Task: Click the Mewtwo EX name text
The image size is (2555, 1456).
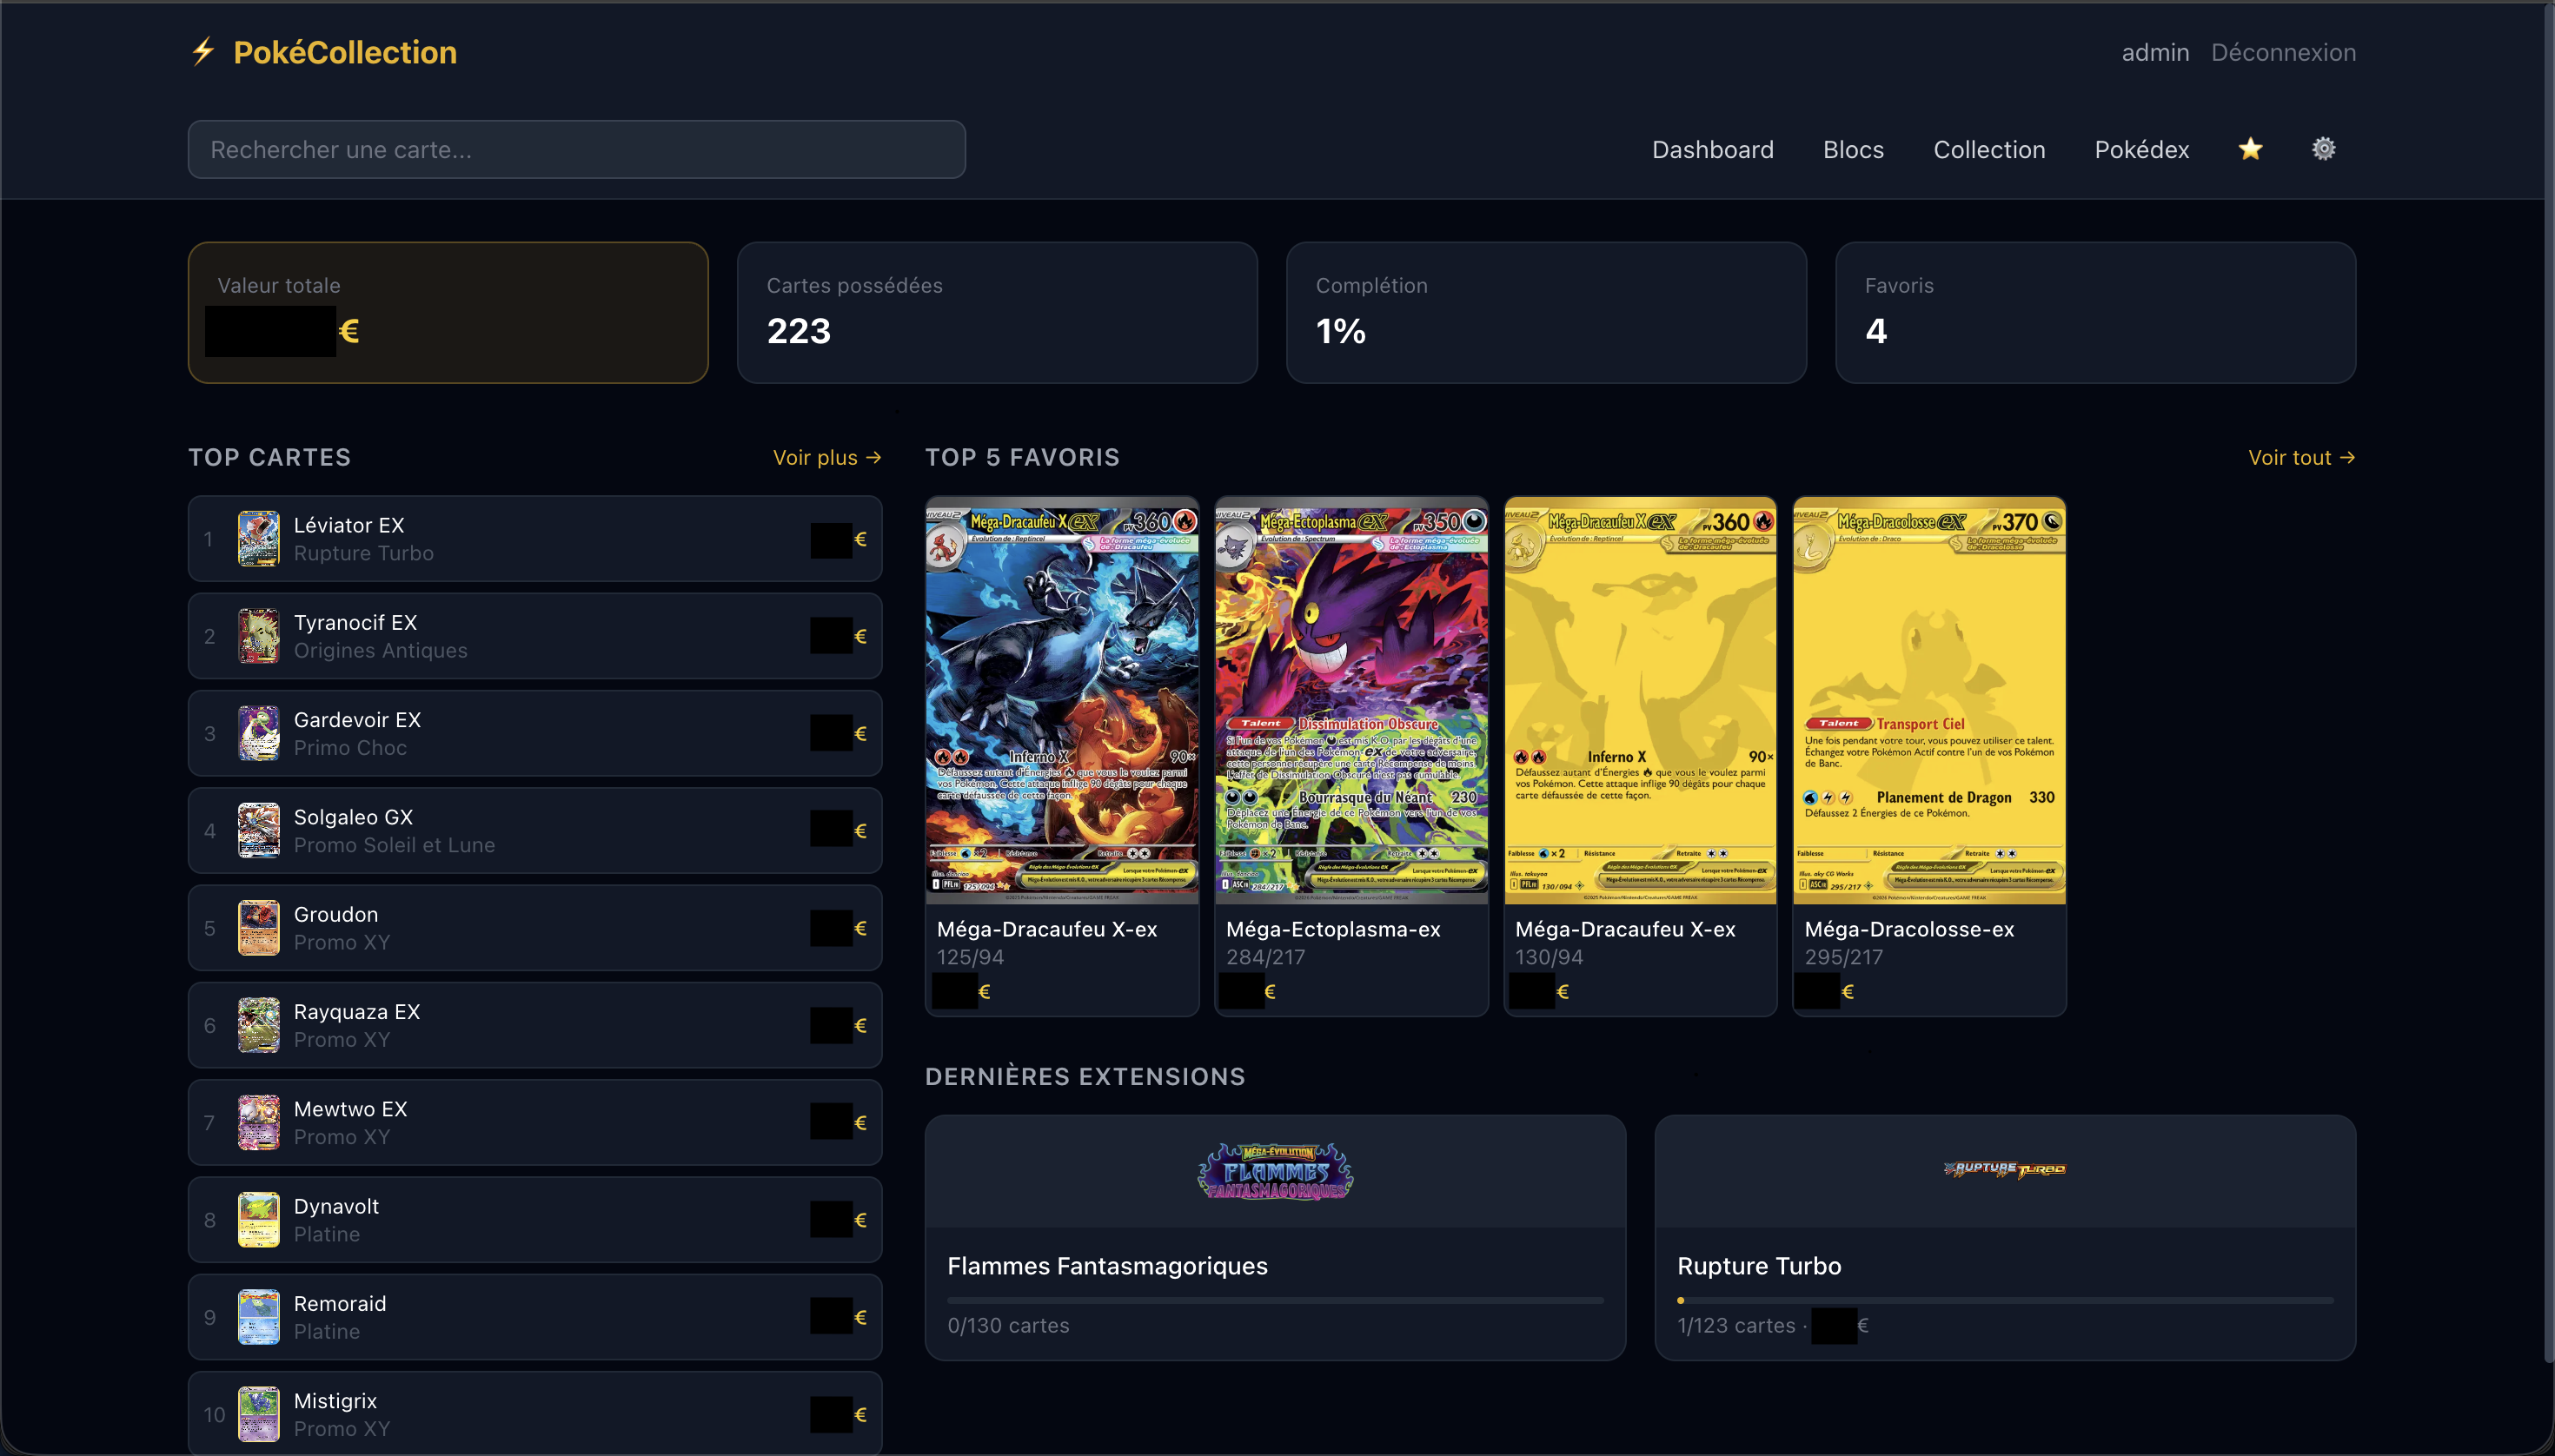Action: click(350, 1109)
